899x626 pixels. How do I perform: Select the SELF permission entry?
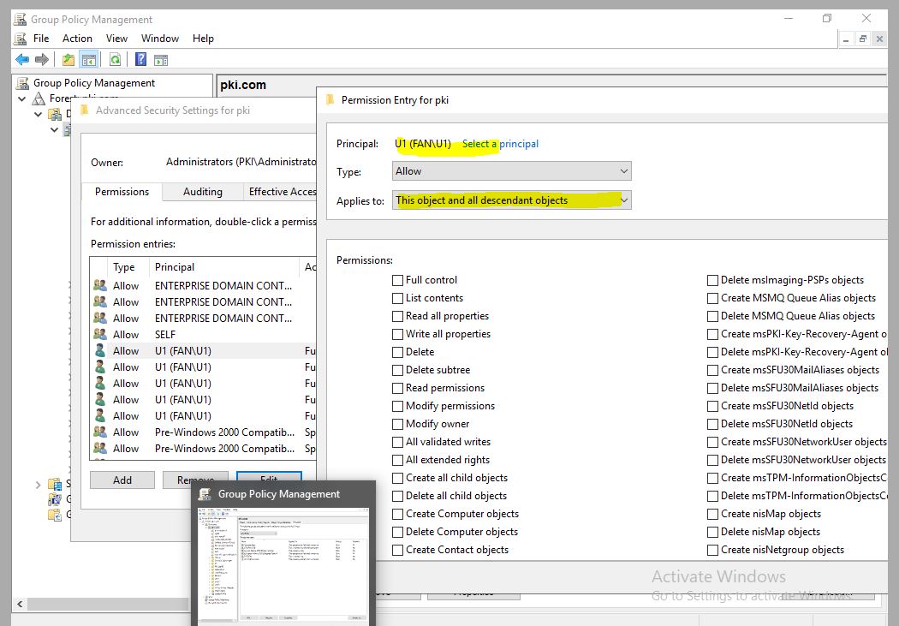[x=204, y=334]
